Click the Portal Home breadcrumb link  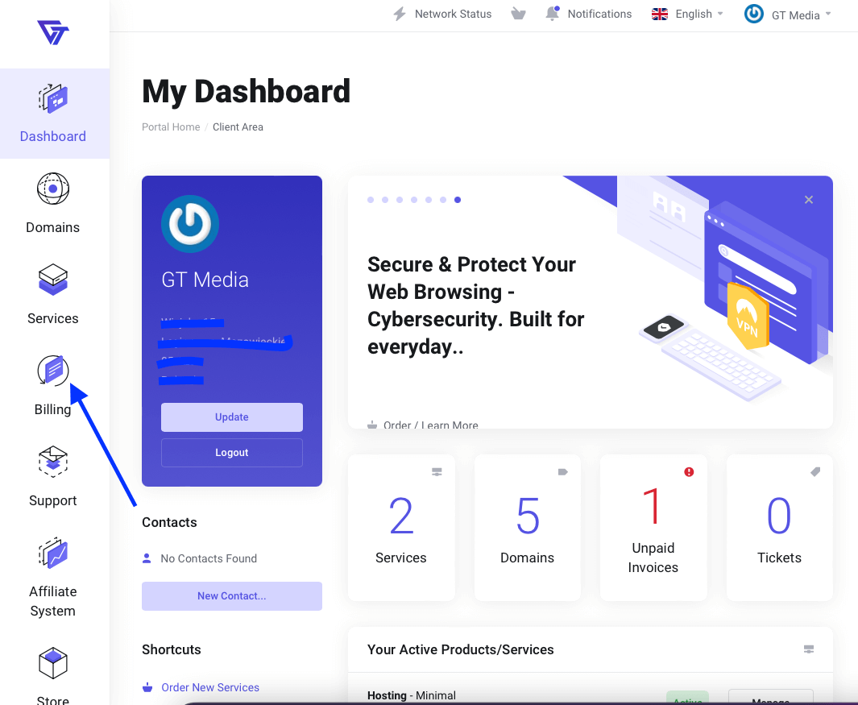(x=171, y=127)
